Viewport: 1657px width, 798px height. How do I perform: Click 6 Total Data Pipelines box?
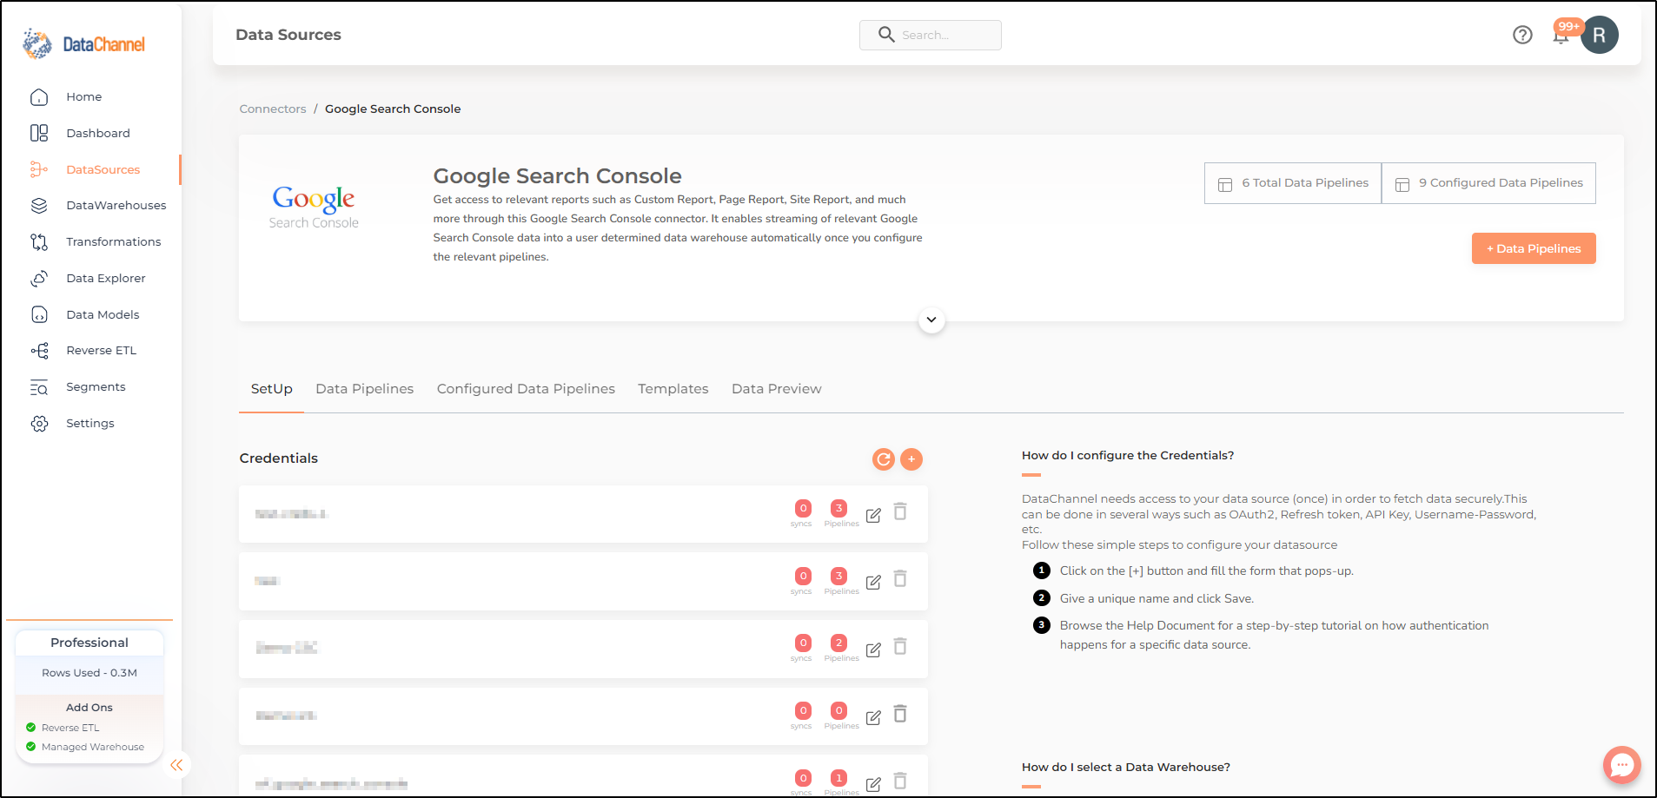(1293, 183)
